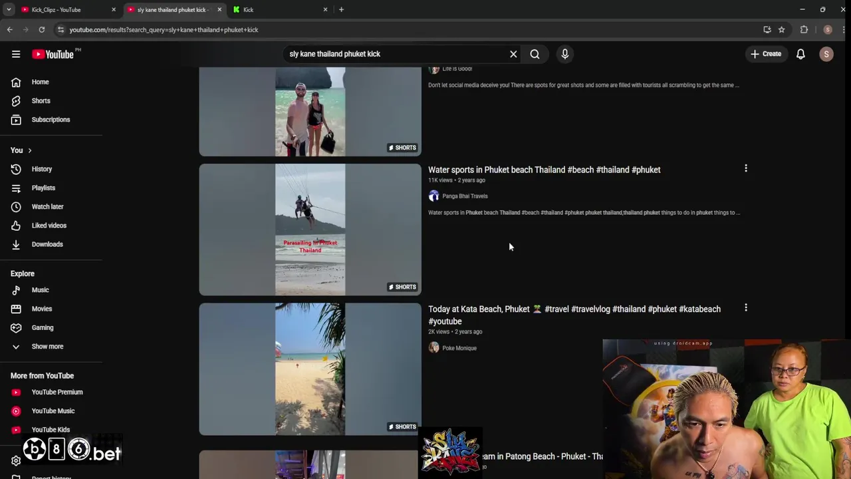The height and width of the screenshot is (479, 851).
Task: Open options menu for Water sports video
Action: (745, 169)
